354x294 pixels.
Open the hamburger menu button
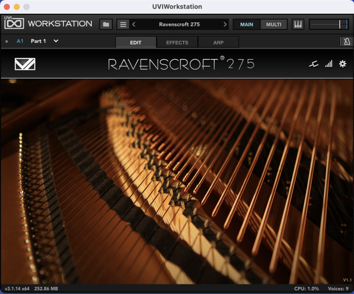(x=123, y=24)
